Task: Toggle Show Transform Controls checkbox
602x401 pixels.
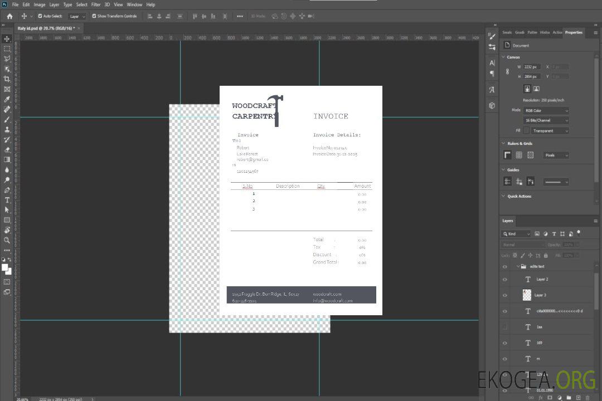Action: (94, 16)
